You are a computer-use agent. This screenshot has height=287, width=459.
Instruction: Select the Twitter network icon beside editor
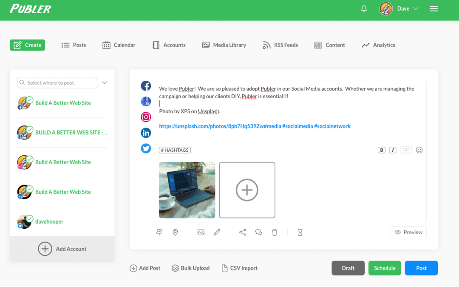point(146,148)
